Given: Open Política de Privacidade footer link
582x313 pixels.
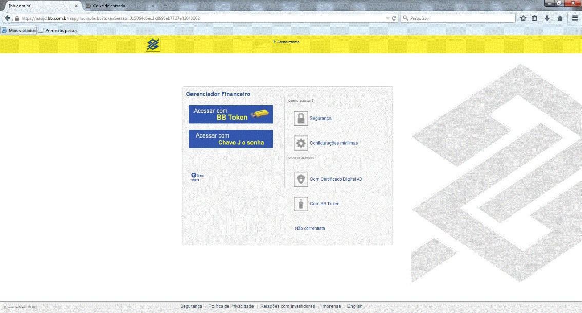Looking at the screenshot, I should coord(231,306).
